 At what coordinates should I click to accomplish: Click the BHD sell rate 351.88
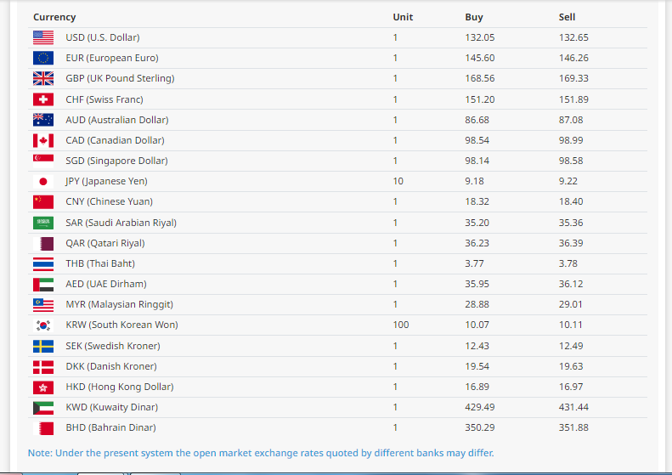pyautogui.click(x=573, y=427)
